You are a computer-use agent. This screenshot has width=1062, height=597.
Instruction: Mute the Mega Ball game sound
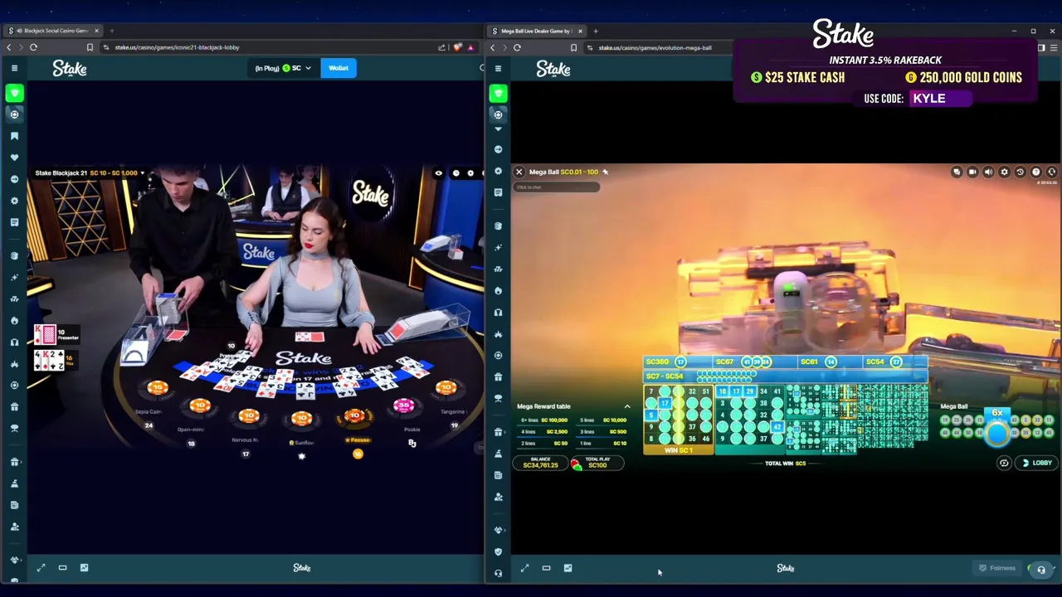[x=988, y=172]
